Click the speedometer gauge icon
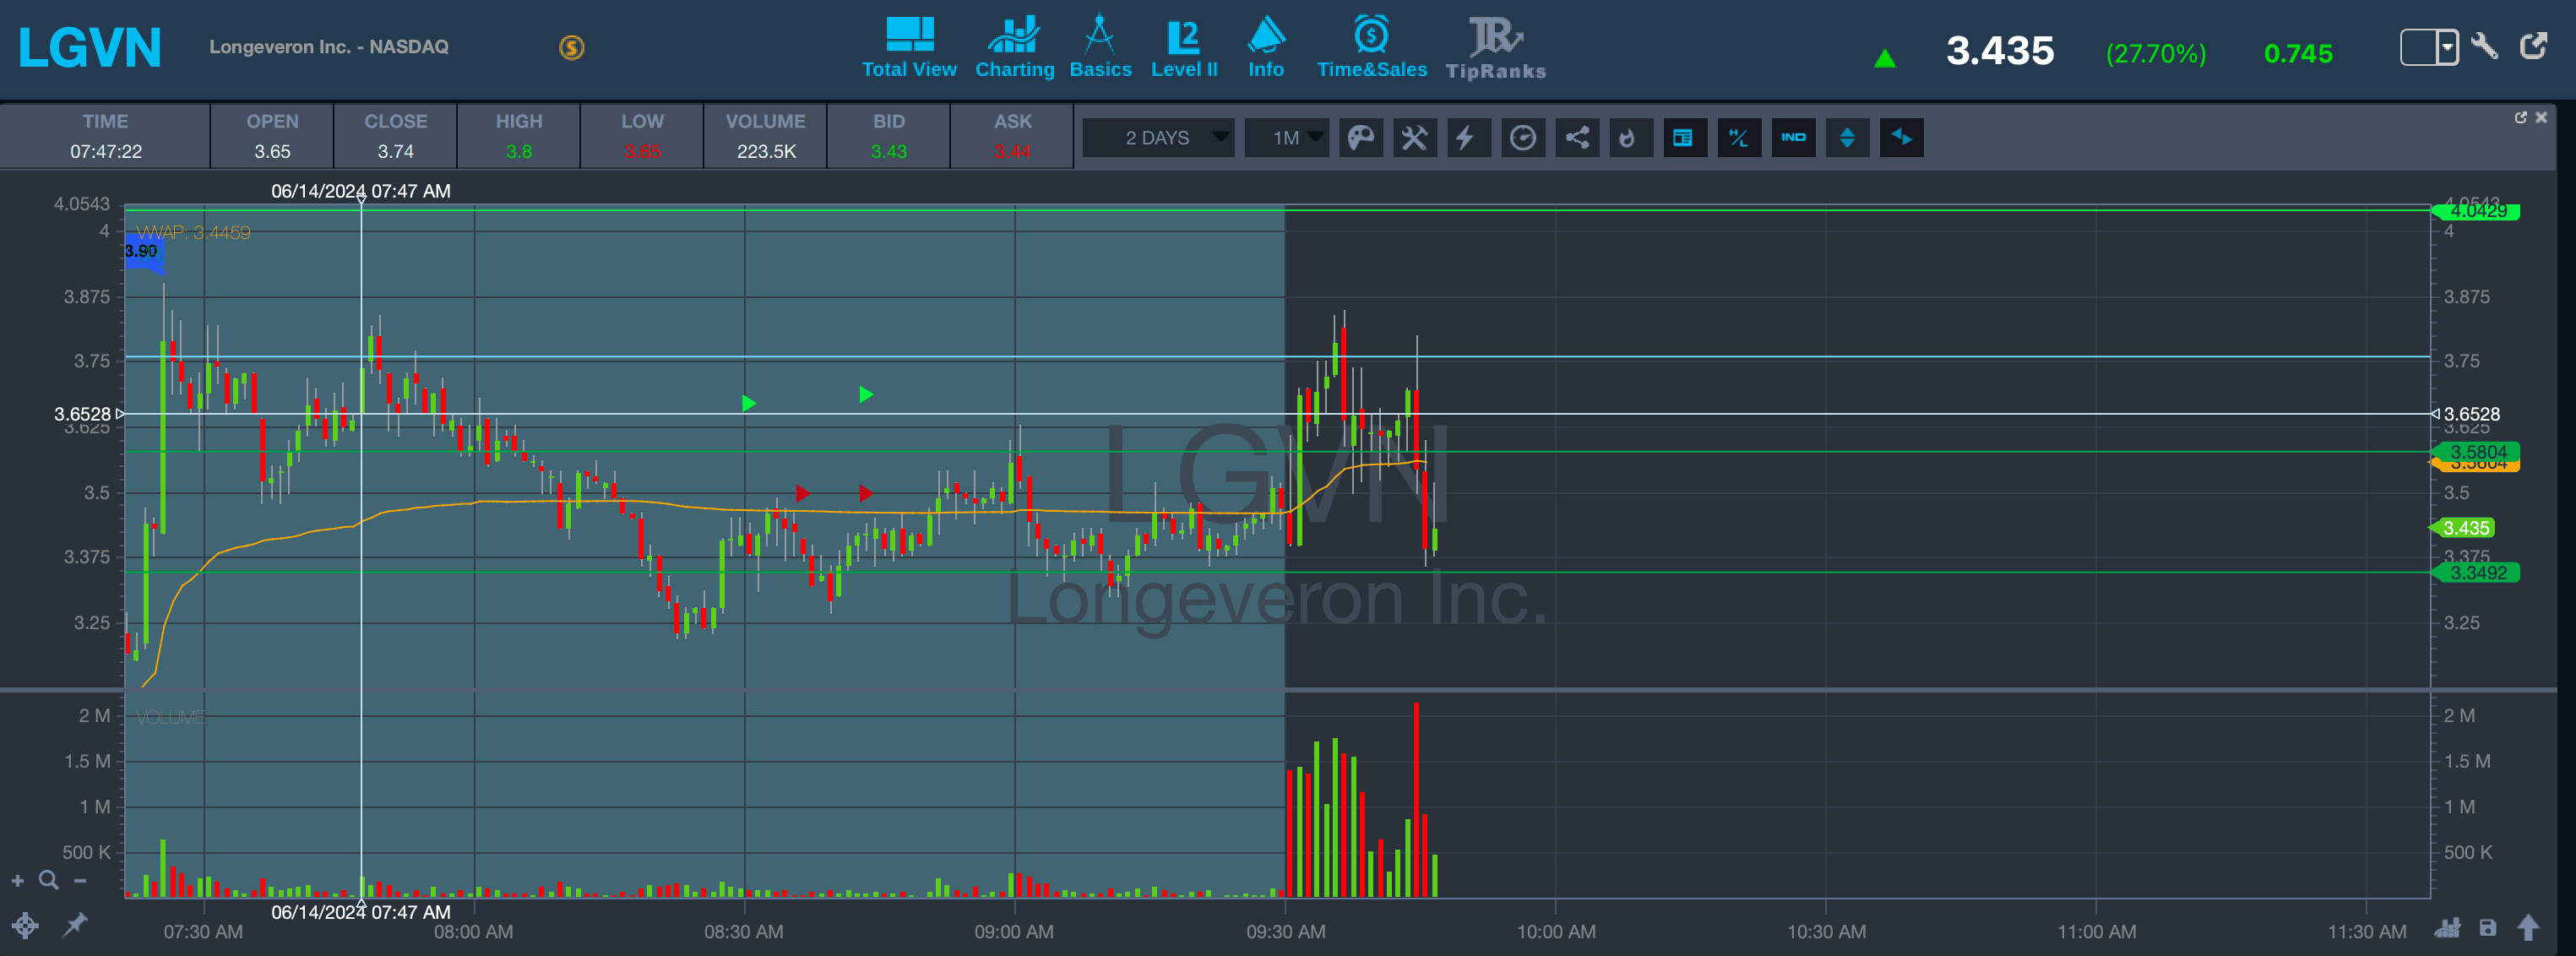 tap(1522, 138)
